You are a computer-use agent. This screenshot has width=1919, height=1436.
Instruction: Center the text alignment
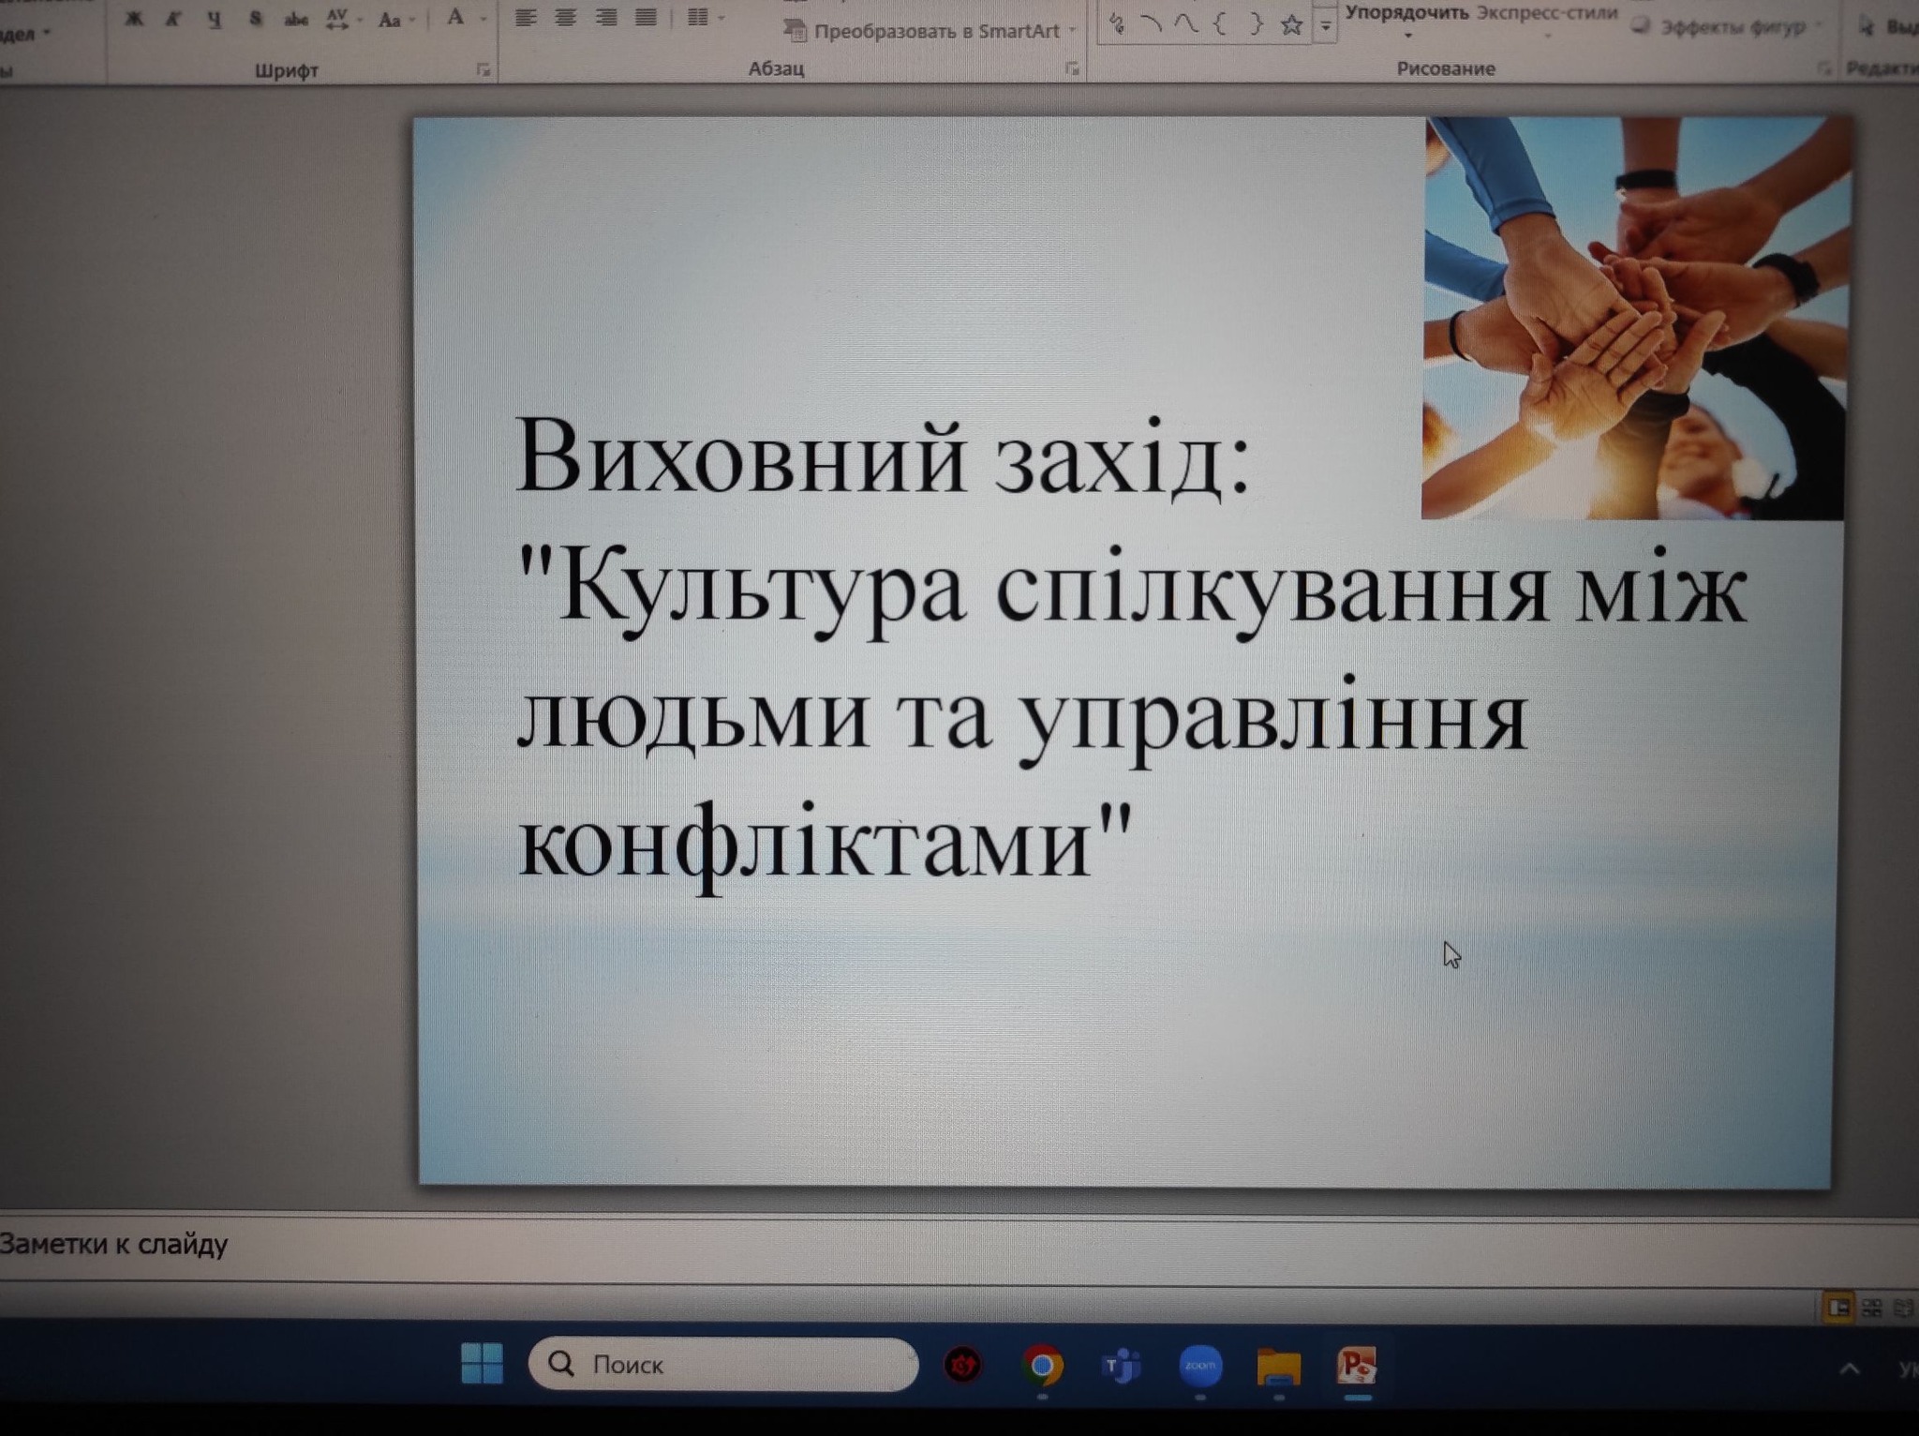(566, 17)
